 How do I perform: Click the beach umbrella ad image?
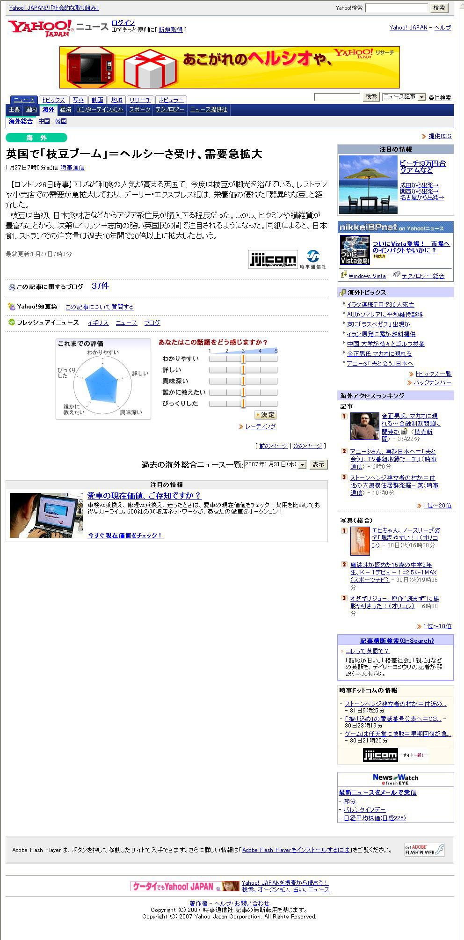pos(368,184)
